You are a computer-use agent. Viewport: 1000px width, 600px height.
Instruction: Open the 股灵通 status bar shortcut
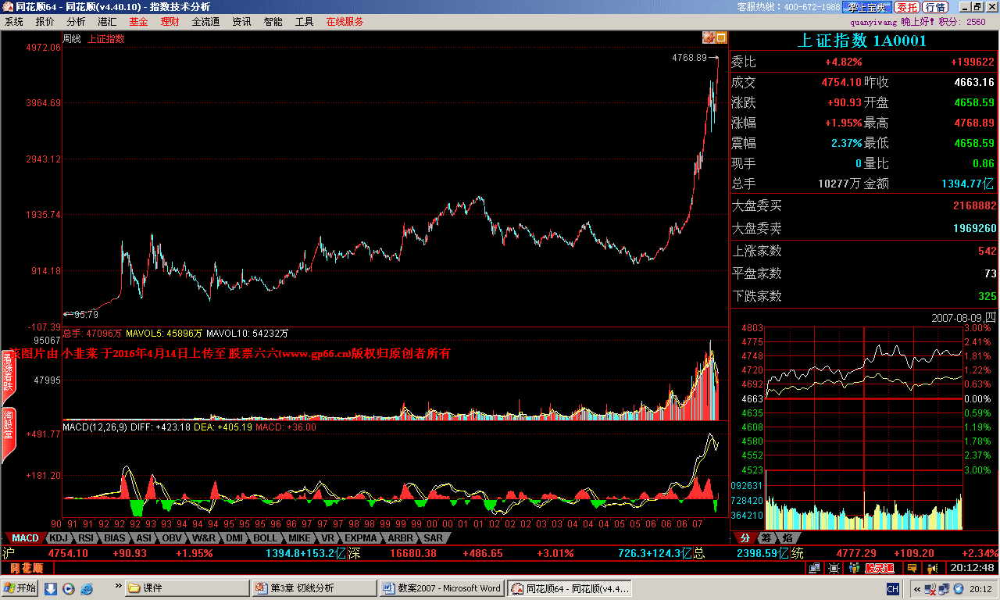pyautogui.click(x=879, y=568)
